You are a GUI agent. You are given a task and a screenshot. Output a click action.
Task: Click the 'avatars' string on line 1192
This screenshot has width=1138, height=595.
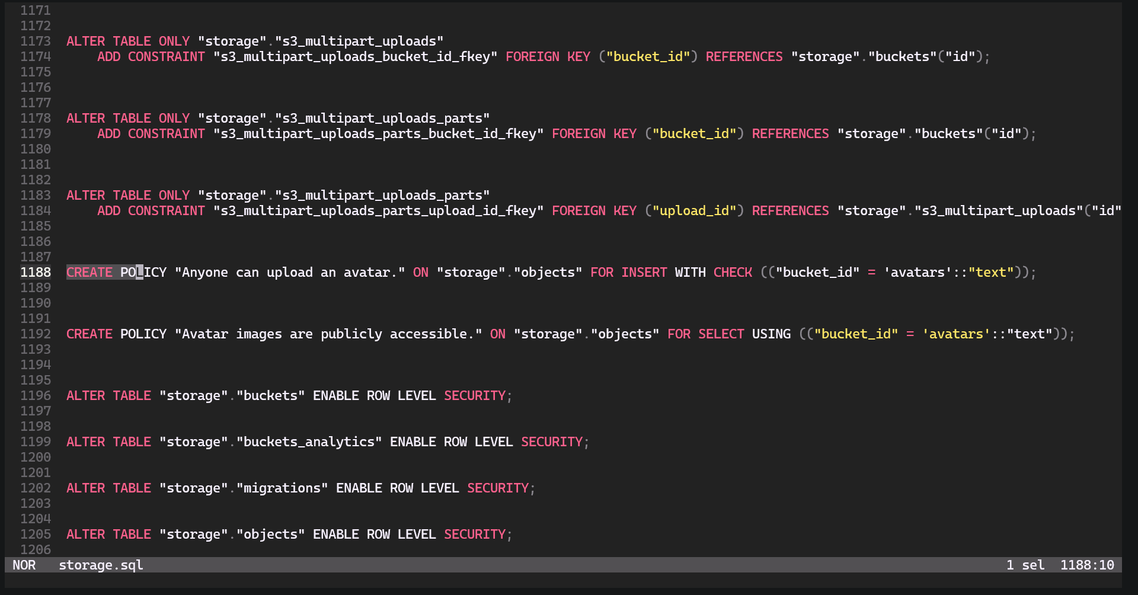click(x=956, y=334)
